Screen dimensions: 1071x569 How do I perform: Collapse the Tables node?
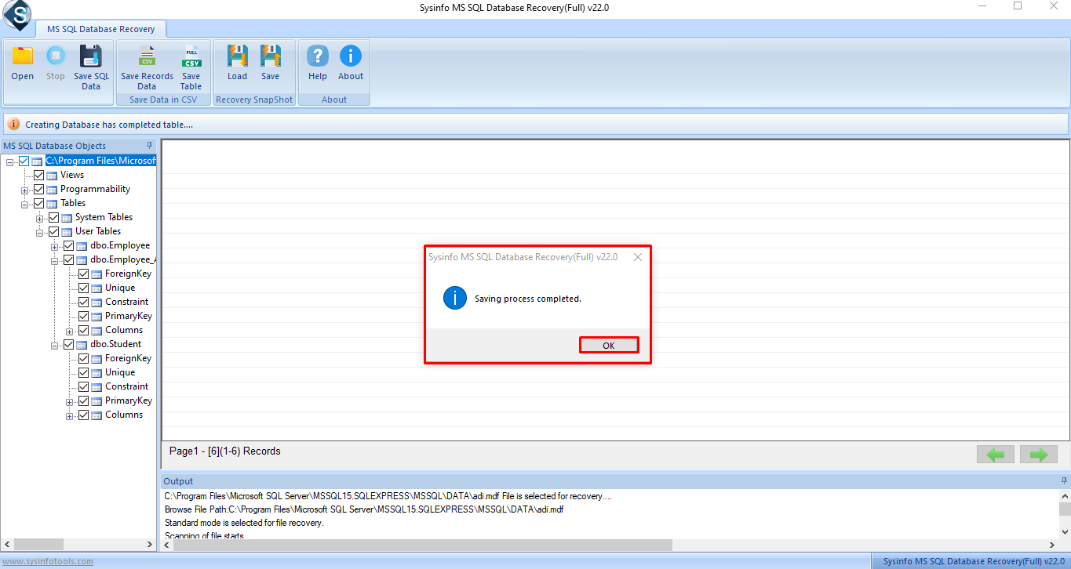[25, 204]
